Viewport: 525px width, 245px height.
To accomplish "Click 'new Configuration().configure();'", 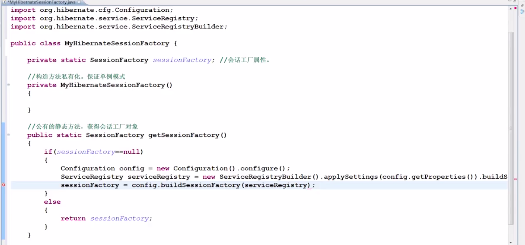I will 224,168.
